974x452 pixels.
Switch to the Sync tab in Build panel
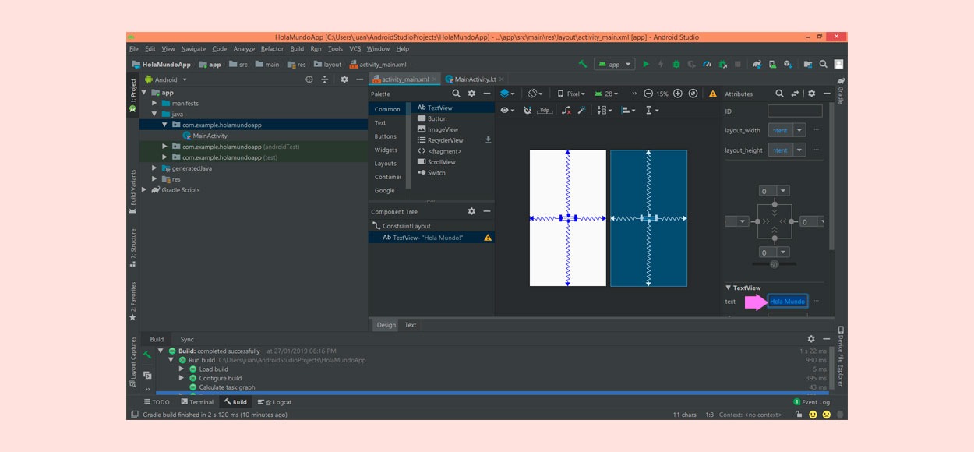pyautogui.click(x=187, y=339)
